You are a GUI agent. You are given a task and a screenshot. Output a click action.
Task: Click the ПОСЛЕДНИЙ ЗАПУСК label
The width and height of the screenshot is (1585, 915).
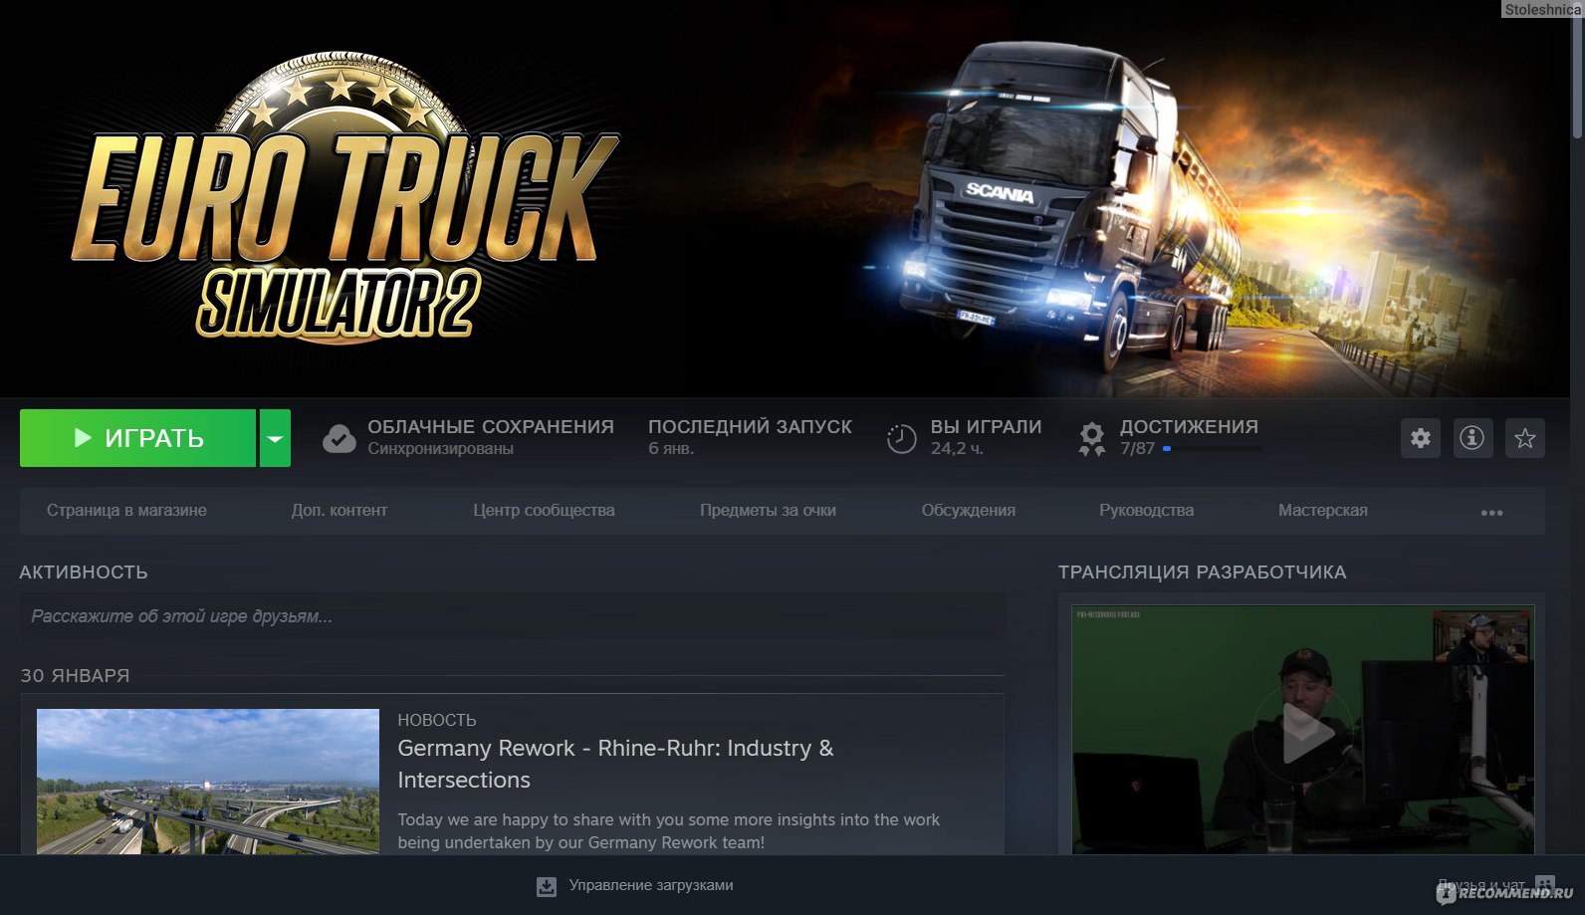coord(750,426)
